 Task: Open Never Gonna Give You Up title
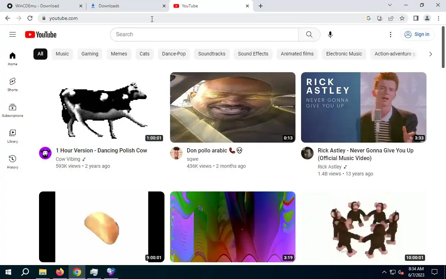click(x=366, y=154)
